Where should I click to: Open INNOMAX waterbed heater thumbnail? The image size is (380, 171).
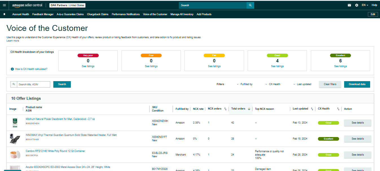point(14,139)
